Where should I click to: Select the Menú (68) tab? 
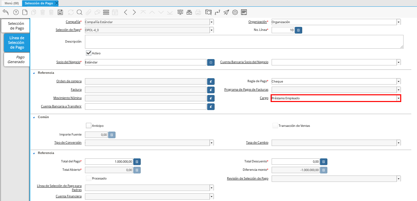[11, 3]
